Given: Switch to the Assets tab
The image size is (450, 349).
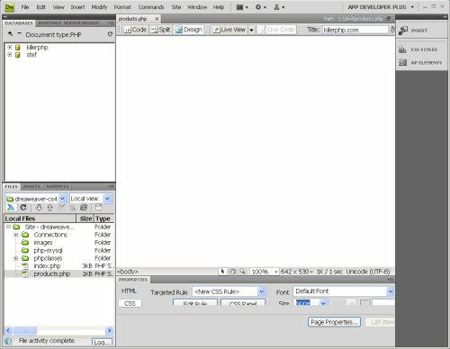Looking at the screenshot, I should pyautogui.click(x=31, y=186).
